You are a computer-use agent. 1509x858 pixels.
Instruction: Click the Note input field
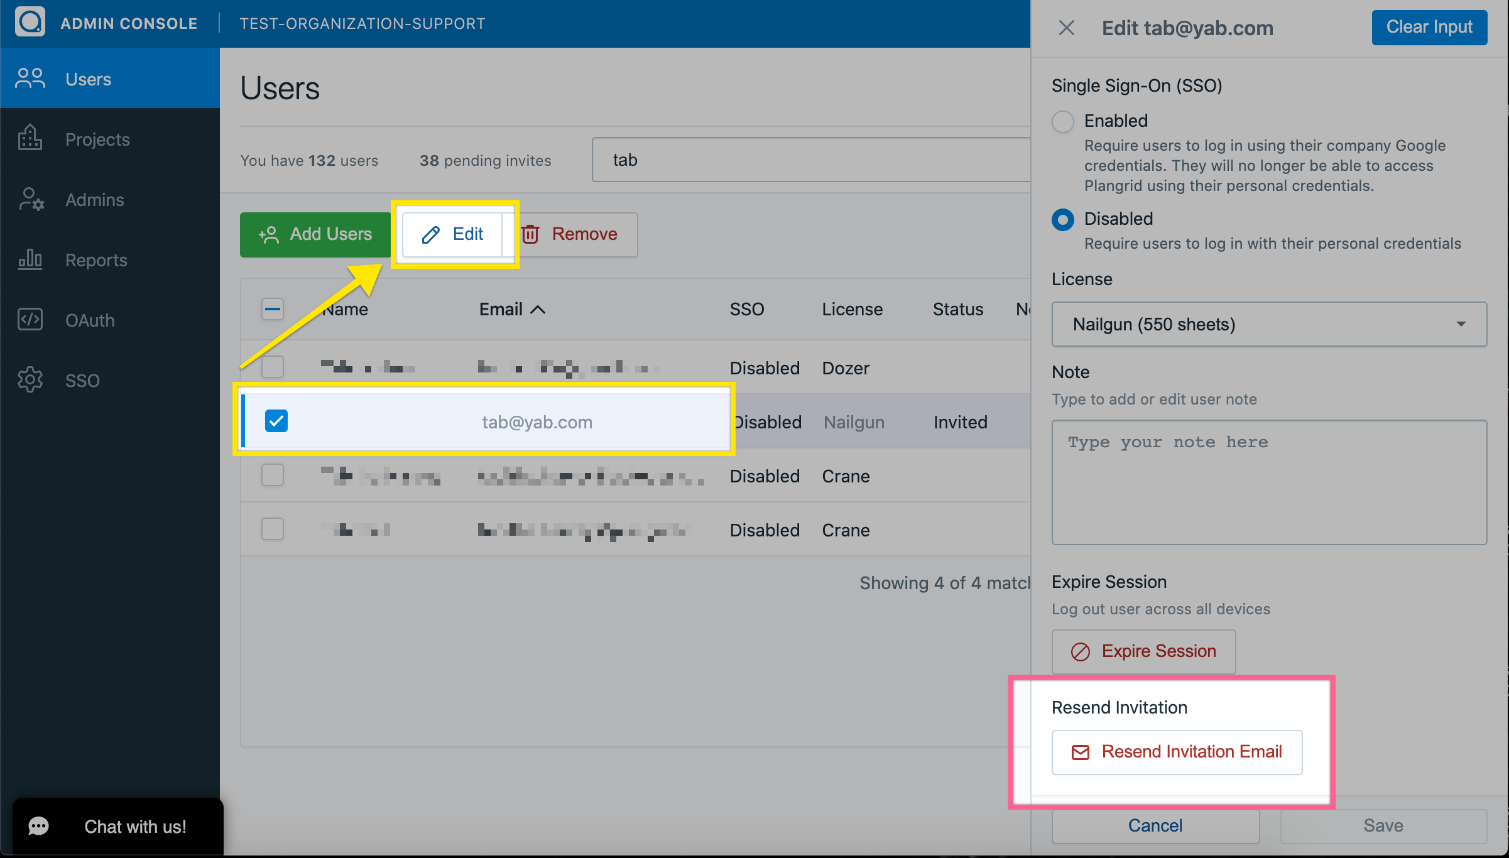point(1268,480)
